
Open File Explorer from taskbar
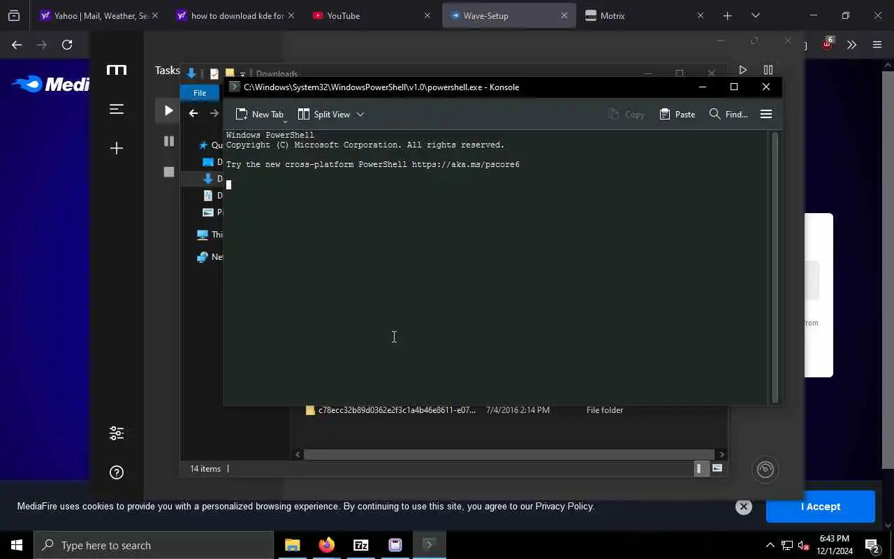tap(292, 545)
